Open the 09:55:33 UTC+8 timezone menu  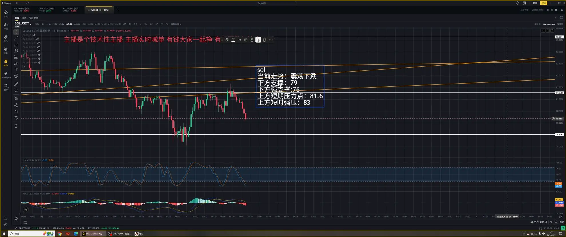coord(539,222)
